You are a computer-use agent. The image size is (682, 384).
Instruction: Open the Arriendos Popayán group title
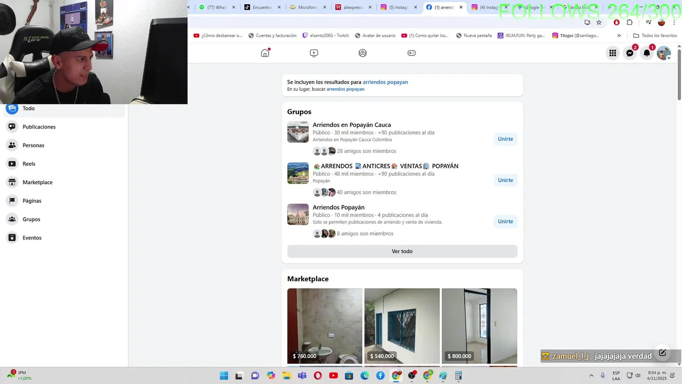[x=338, y=207]
